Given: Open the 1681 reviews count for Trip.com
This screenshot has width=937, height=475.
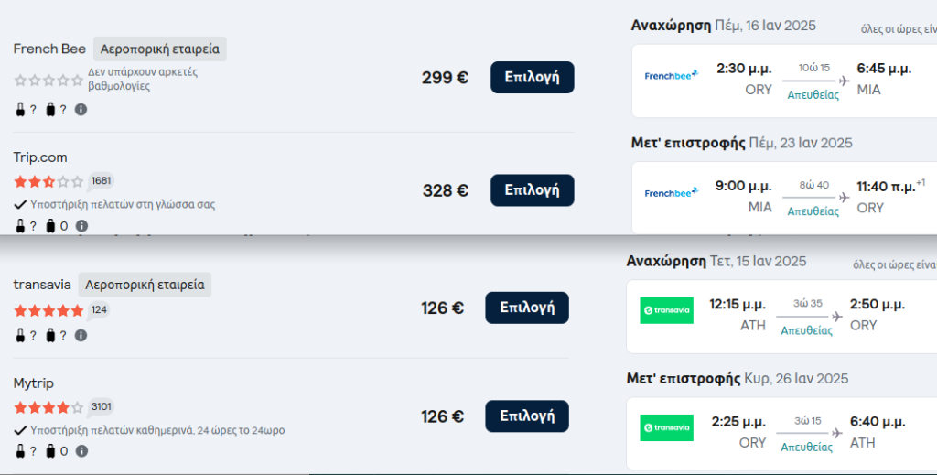Looking at the screenshot, I should [101, 181].
